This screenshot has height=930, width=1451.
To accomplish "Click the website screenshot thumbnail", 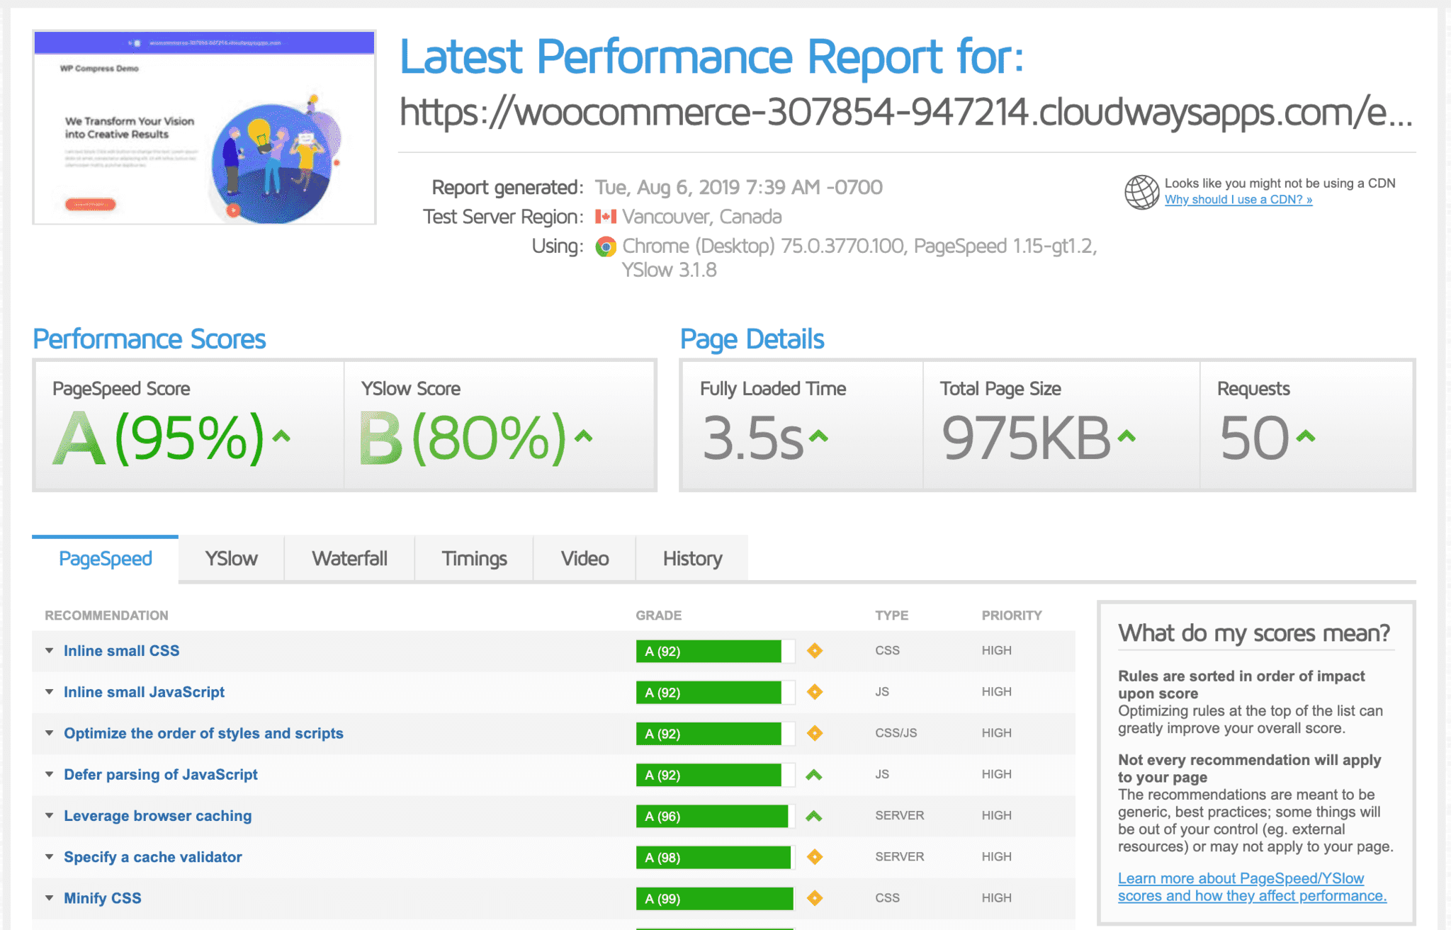I will click(x=204, y=127).
